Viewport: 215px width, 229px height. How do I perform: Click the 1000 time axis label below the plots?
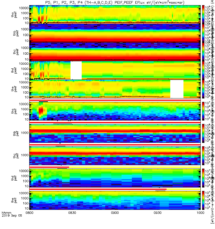(x=200, y=213)
